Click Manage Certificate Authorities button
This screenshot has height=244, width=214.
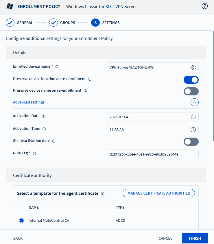click(159, 193)
